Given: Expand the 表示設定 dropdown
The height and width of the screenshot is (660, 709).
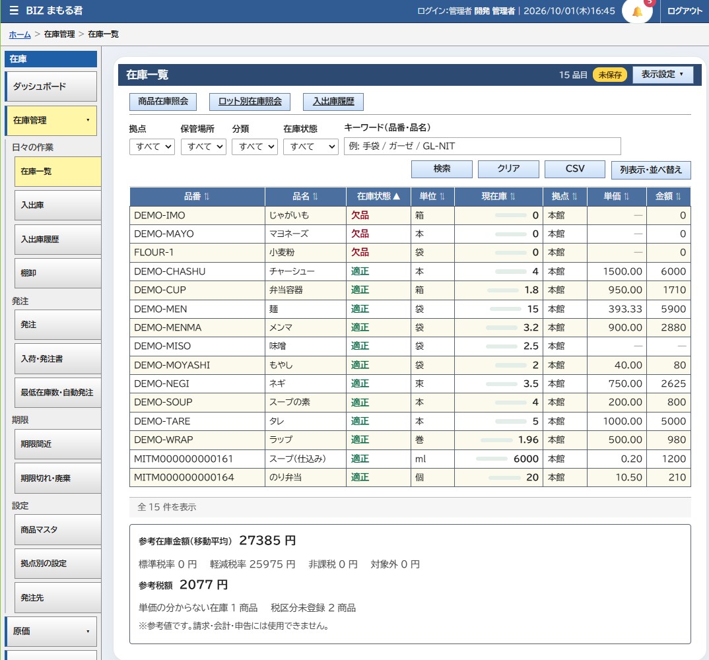Looking at the screenshot, I should (x=662, y=75).
